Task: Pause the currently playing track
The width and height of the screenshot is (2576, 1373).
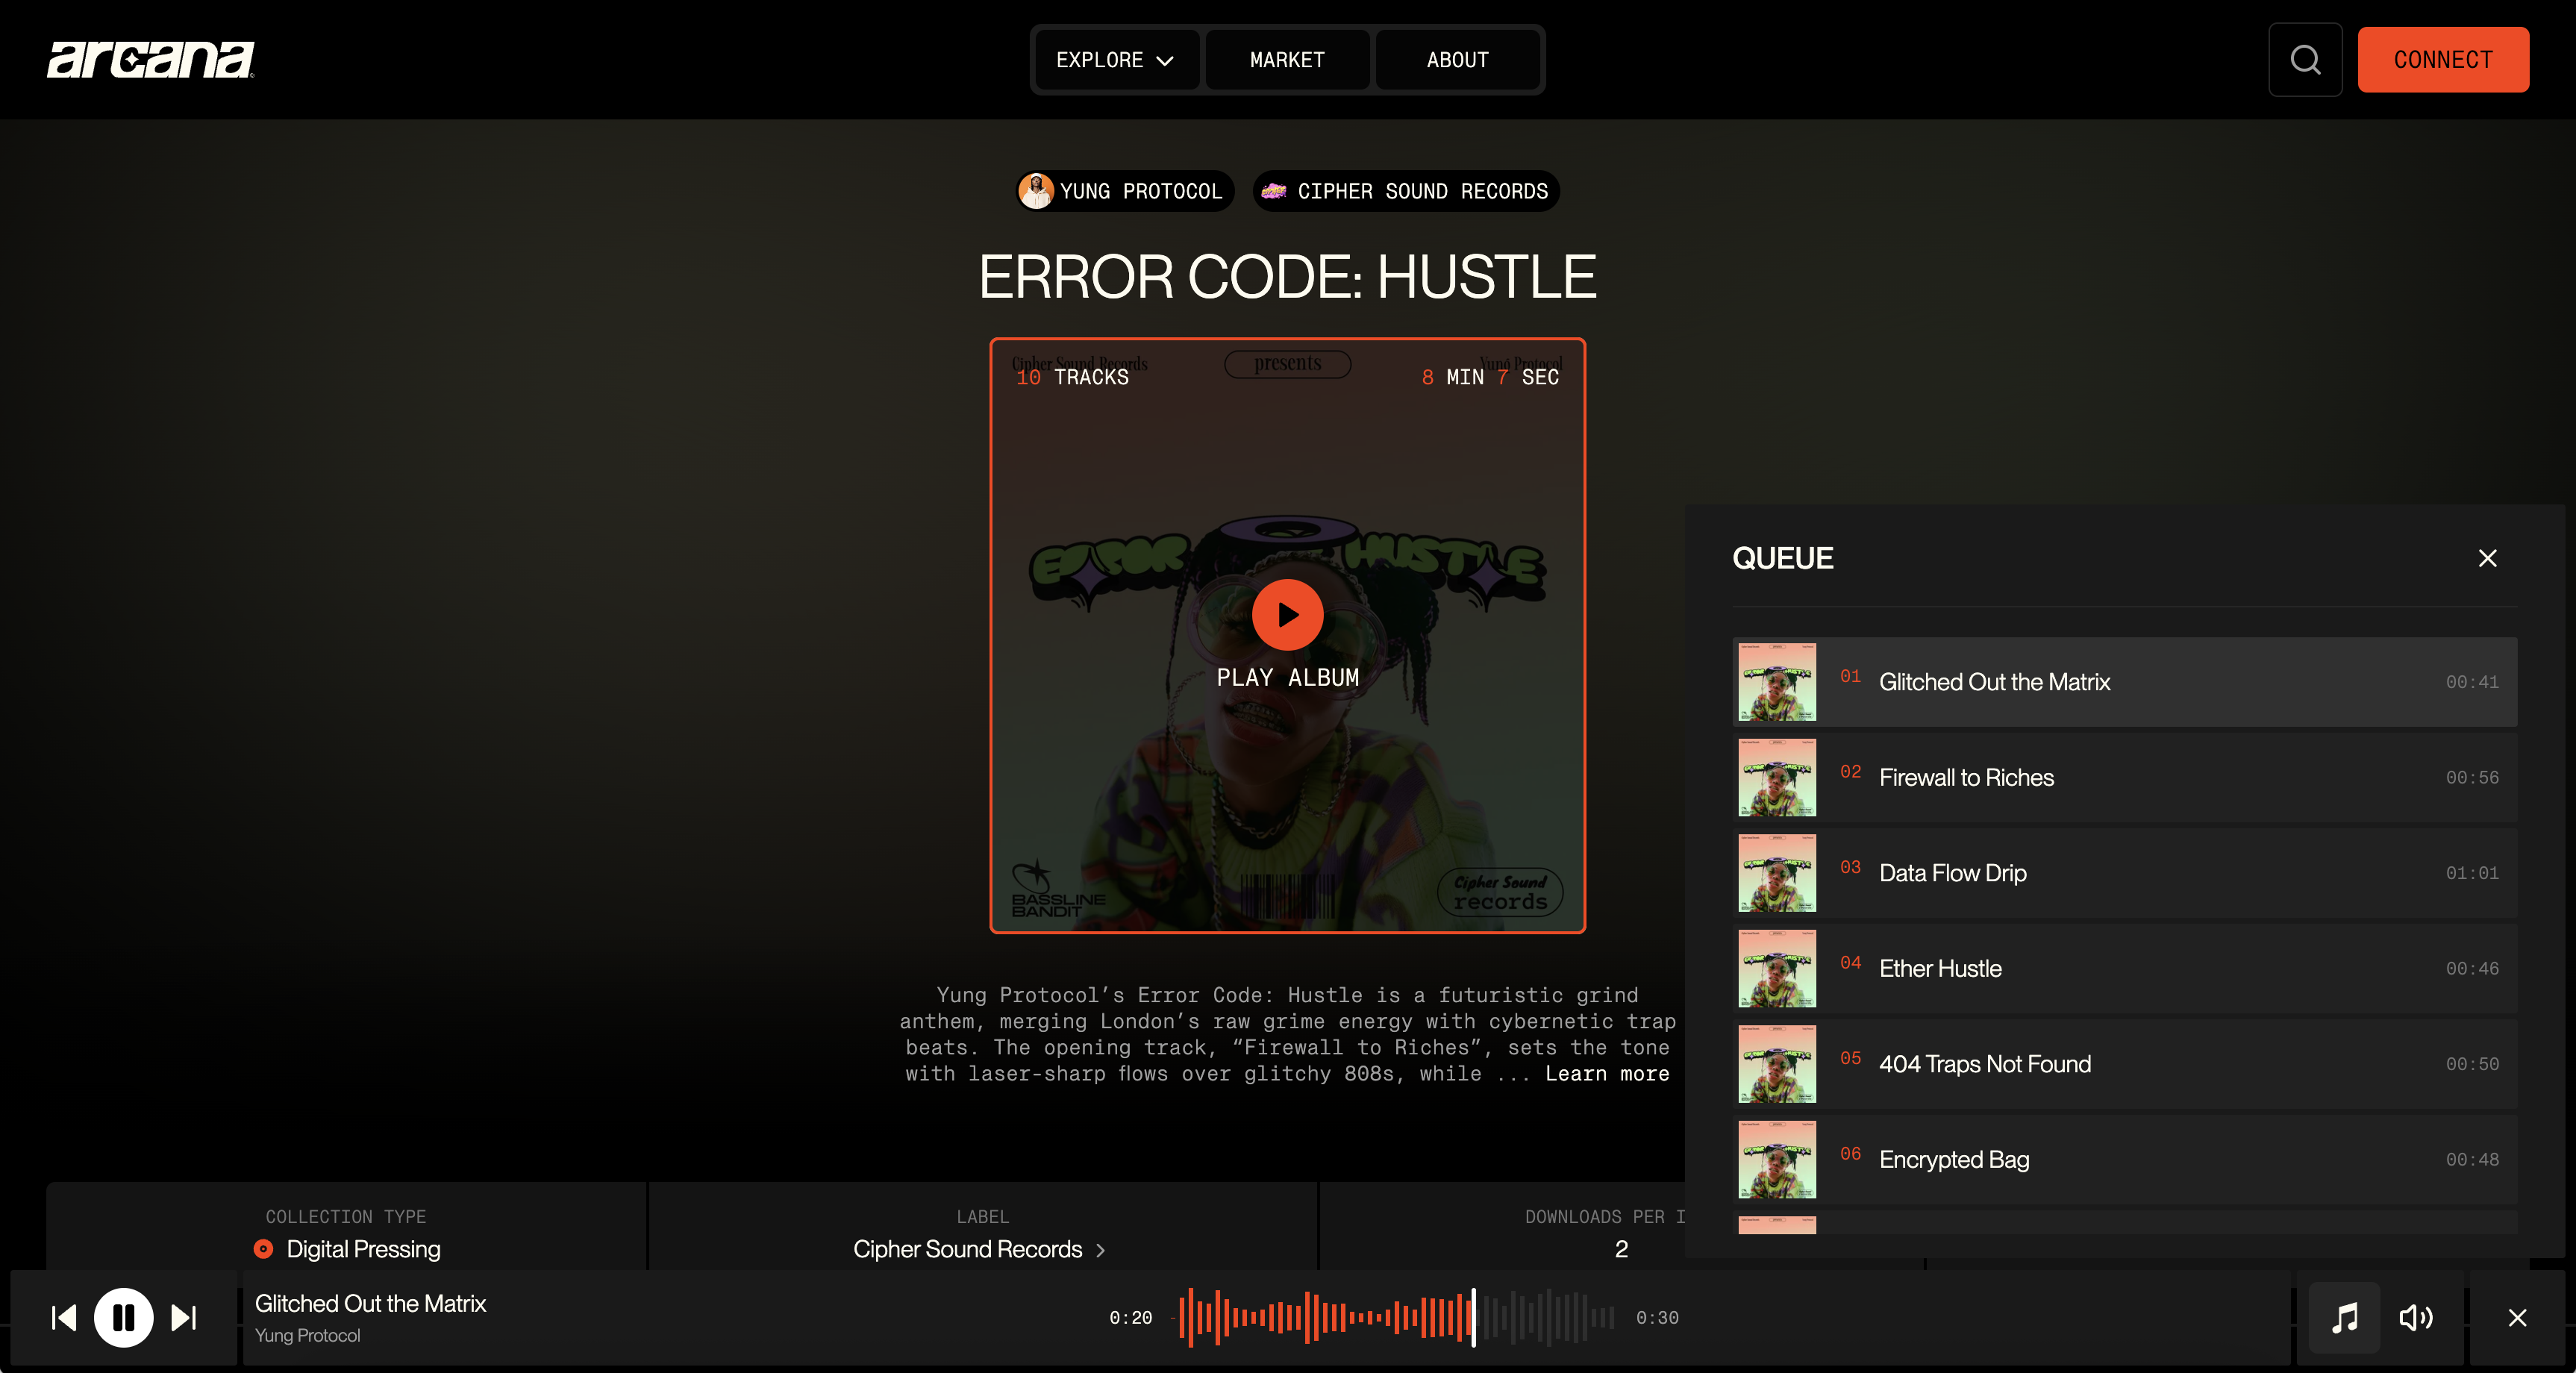Action: click(x=123, y=1318)
